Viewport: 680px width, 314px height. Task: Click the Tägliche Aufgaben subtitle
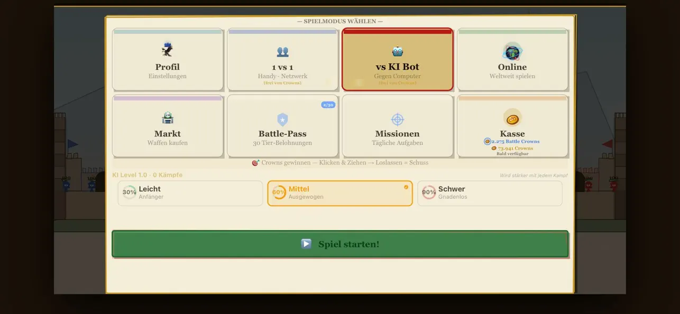point(398,143)
